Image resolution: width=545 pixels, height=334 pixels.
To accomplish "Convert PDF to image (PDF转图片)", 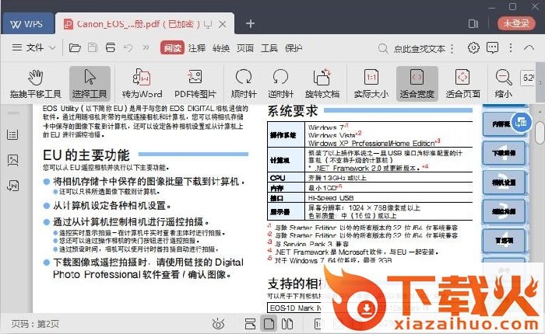I will [195, 84].
